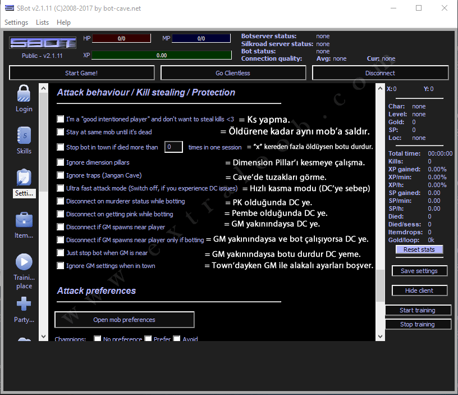Check Ignore traps (Jangan Cave)
This screenshot has height=395, width=458.
point(61,175)
